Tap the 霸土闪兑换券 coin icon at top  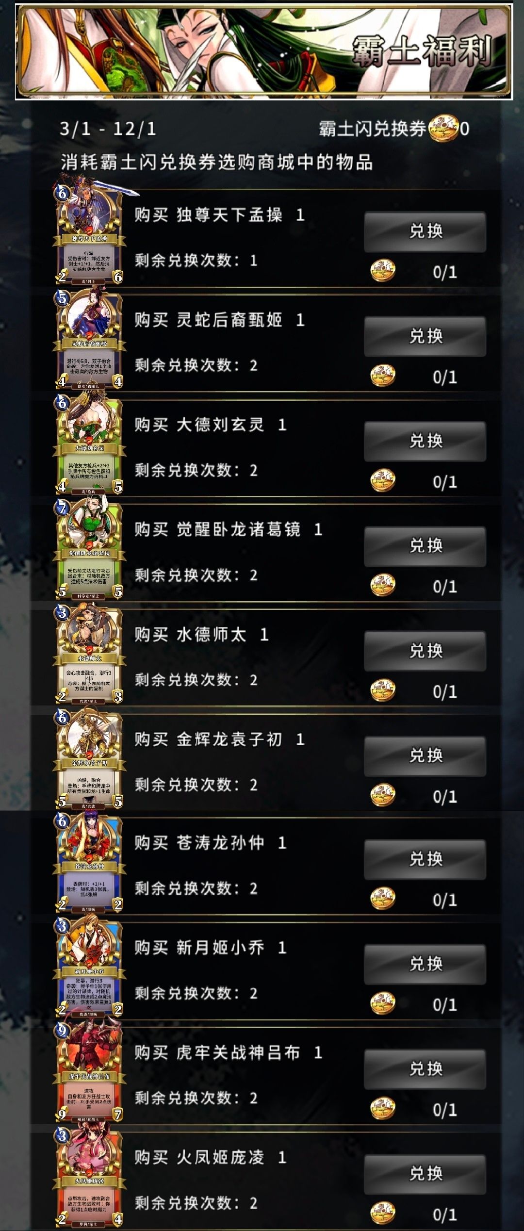click(443, 129)
